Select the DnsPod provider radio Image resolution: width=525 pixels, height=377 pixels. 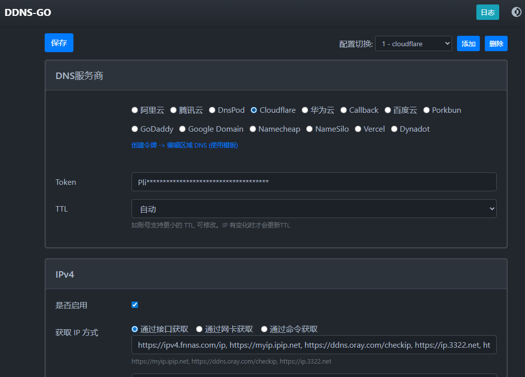click(212, 110)
